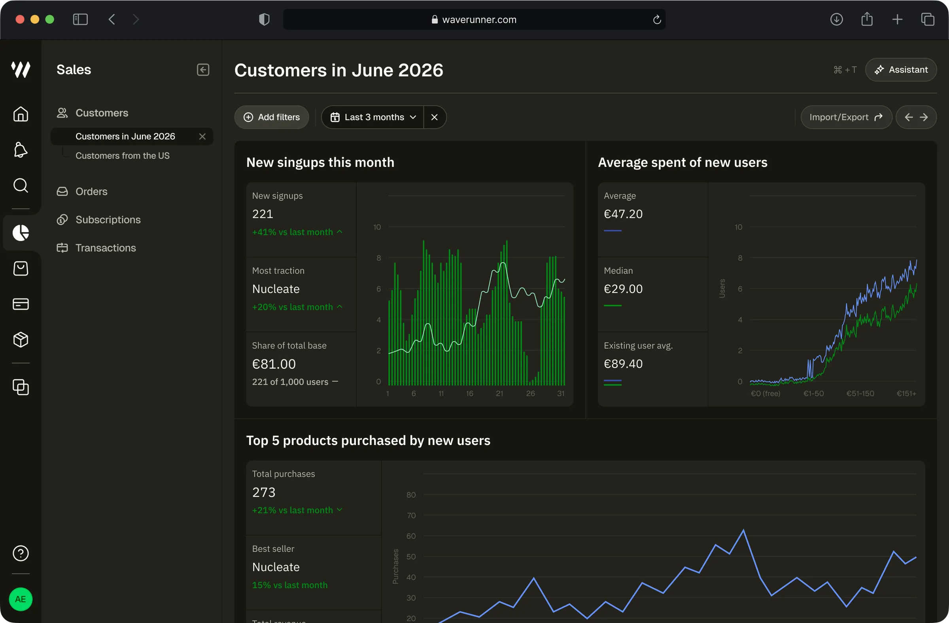Close the Customers in June 2026 view
The width and height of the screenshot is (949, 623).
point(202,136)
